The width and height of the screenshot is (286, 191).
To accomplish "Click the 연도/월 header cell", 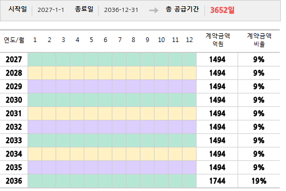I will coord(14,40).
